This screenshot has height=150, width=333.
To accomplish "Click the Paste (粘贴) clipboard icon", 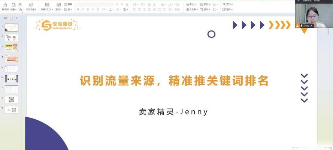I will (13, 4).
